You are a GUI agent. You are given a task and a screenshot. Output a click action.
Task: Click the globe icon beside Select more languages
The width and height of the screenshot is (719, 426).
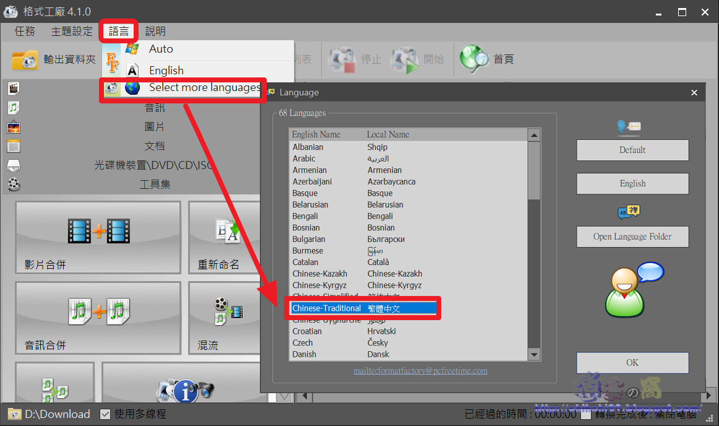pos(132,88)
